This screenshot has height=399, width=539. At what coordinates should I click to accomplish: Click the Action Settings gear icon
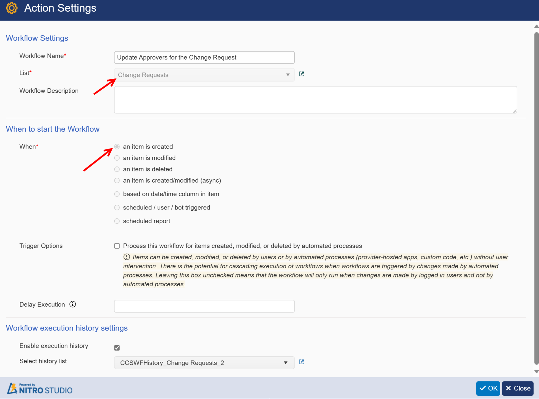12,8
